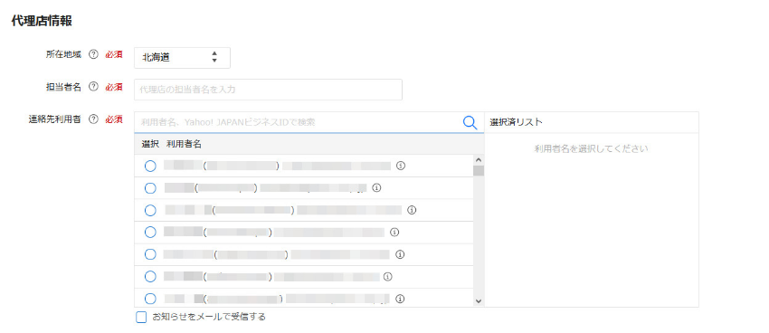
Task: Show info icon in seventh user row
Action: (x=400, y=299)
